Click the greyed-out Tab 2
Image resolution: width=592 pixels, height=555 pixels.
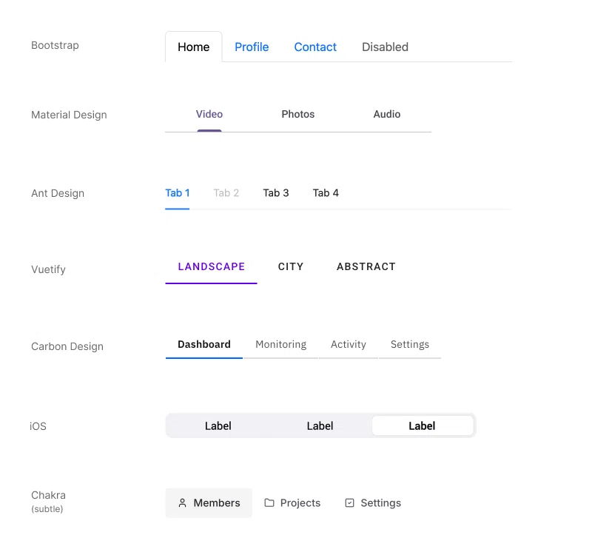[226, 193]
